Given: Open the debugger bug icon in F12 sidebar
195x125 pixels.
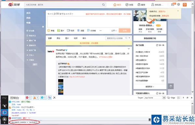Looking at the screenshot, I should click(5, 119).
